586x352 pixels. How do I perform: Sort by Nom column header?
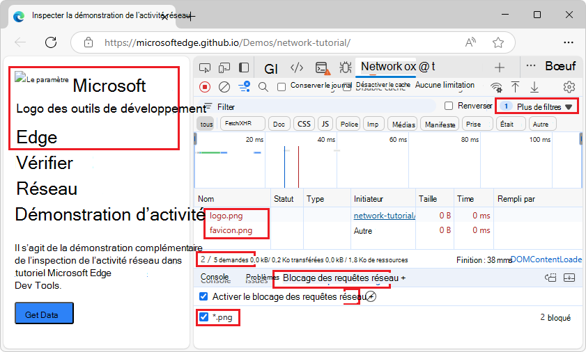233,199
